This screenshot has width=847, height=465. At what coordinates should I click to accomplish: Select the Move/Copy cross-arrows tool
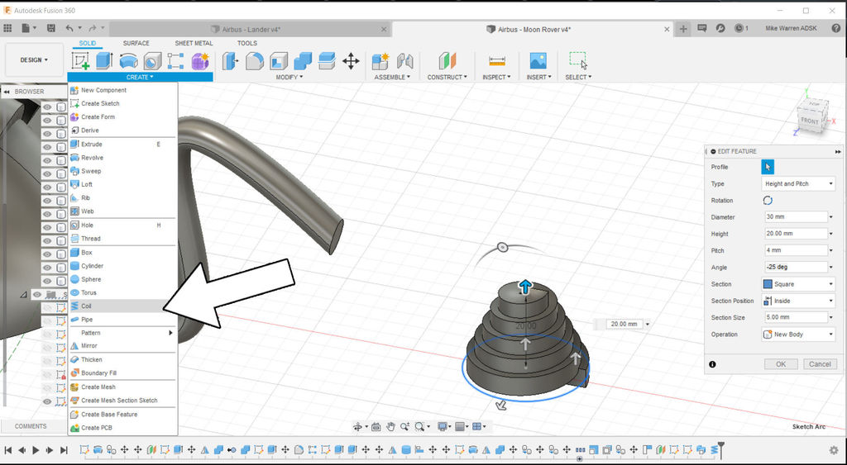(351, 61)
